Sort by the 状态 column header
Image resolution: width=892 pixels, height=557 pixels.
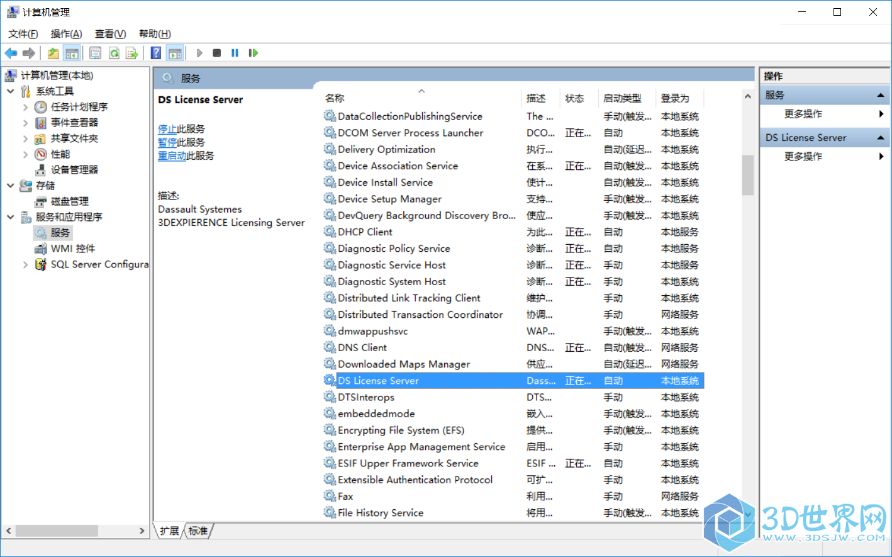[x=578, y=98]
